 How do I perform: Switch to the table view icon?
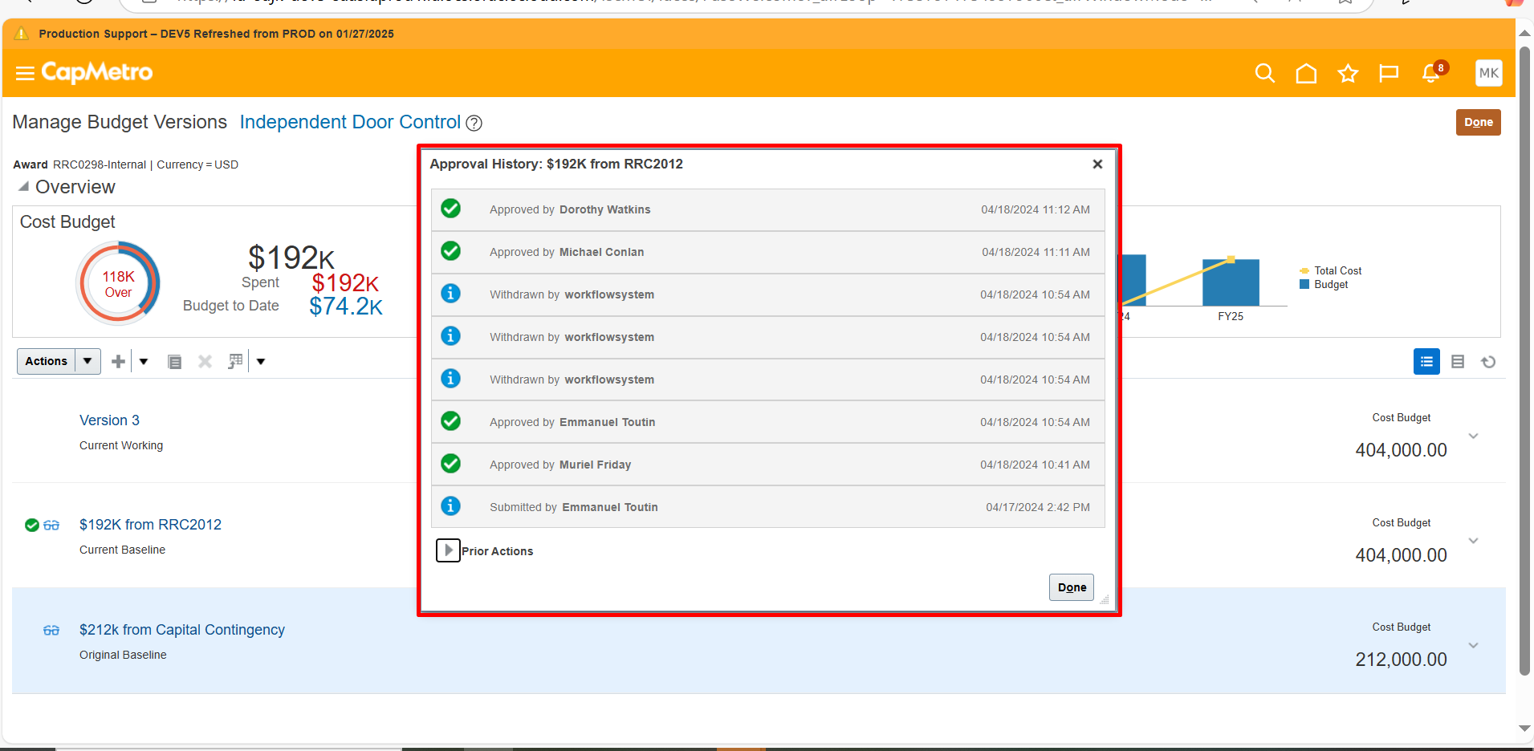point(1458,362)
